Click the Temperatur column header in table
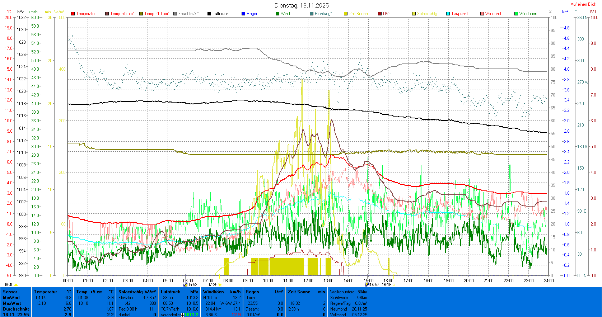Viewport: 602px width, 317px height. [x=45, y=292]
